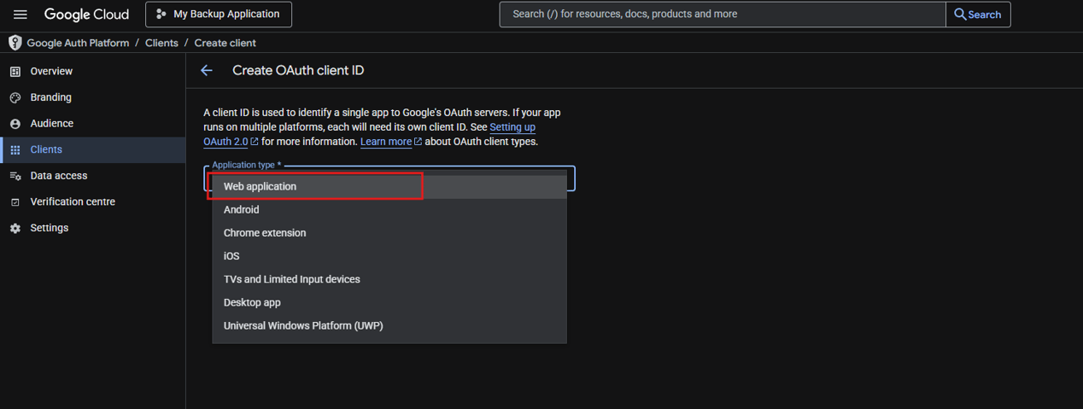Viewport: 1083px width, 409px height.
Task: Open Verification centre in the sidebar
Action: [92, 202]
